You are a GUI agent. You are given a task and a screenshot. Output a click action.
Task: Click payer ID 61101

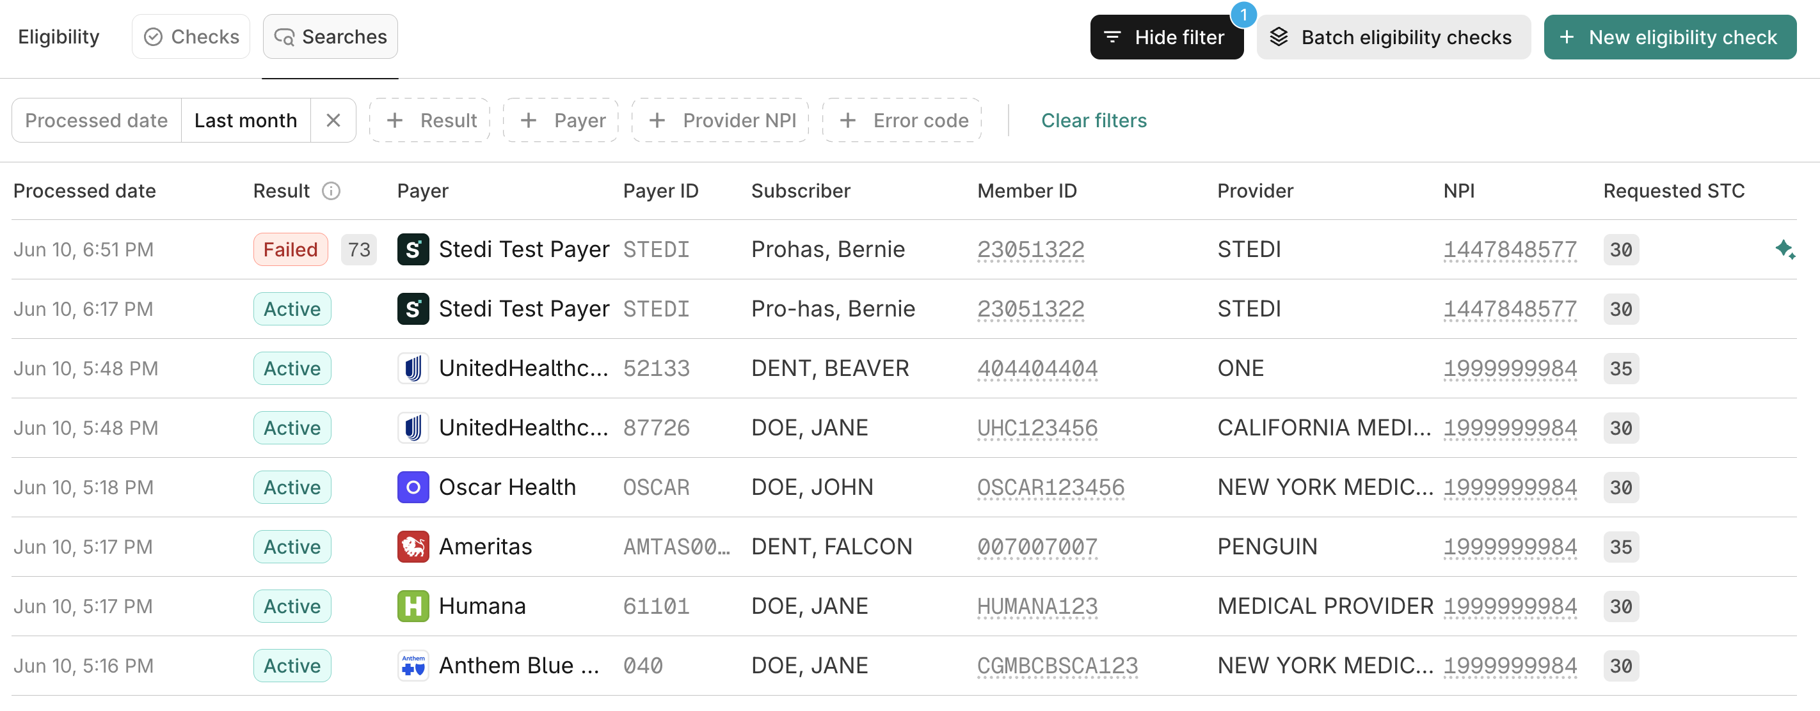(x=656, y=607)
